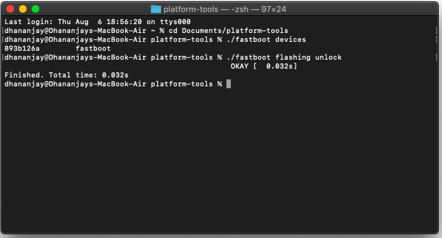Click the word fastboot beside serial number
442x238 pixels.
click(x=93, y=48)
